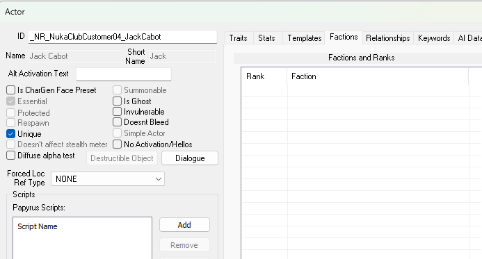
Task: Click the Dialogue button
Action: click(x=190, y=158)
